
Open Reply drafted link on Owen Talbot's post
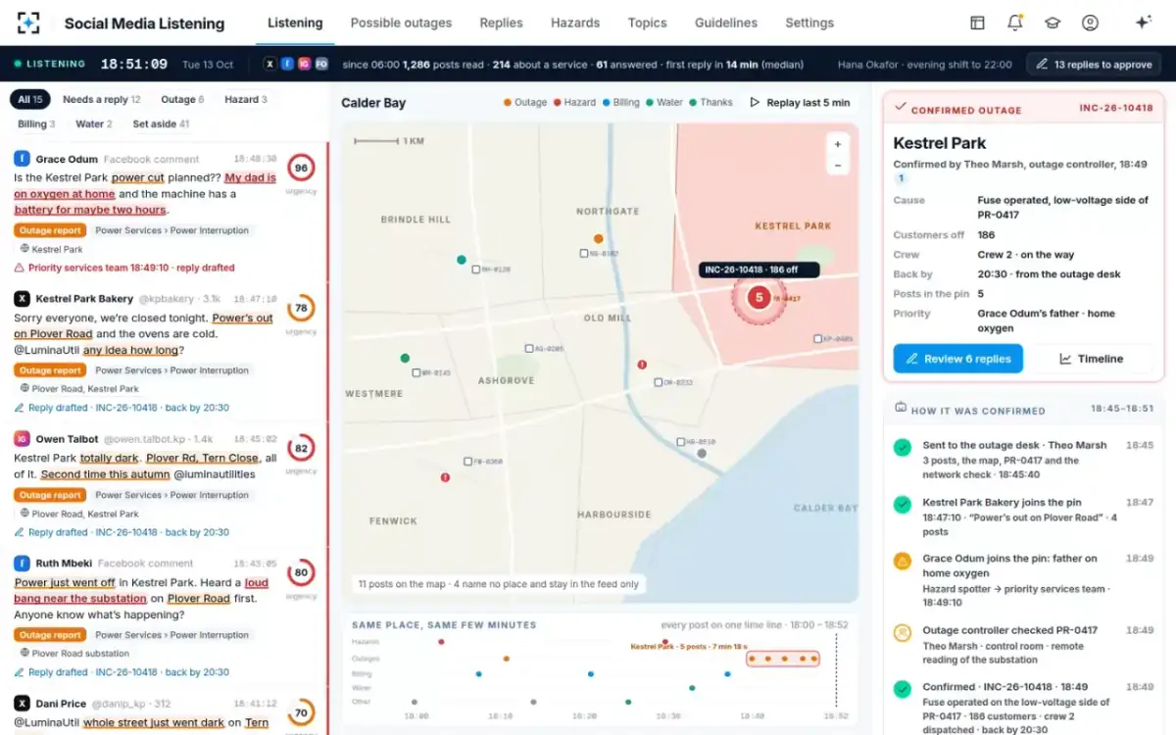pos(122,532)
